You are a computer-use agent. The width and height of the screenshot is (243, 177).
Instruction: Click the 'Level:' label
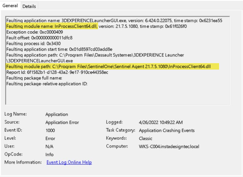point(10,138)
